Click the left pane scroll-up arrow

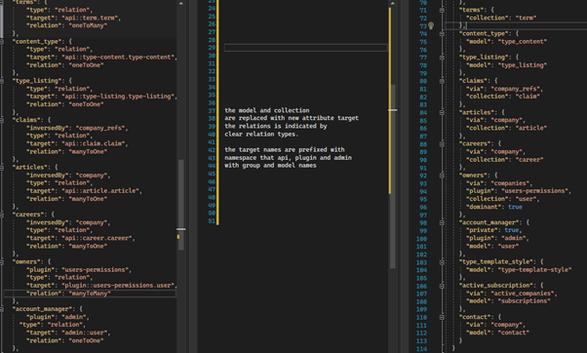[x=181, y=3]
